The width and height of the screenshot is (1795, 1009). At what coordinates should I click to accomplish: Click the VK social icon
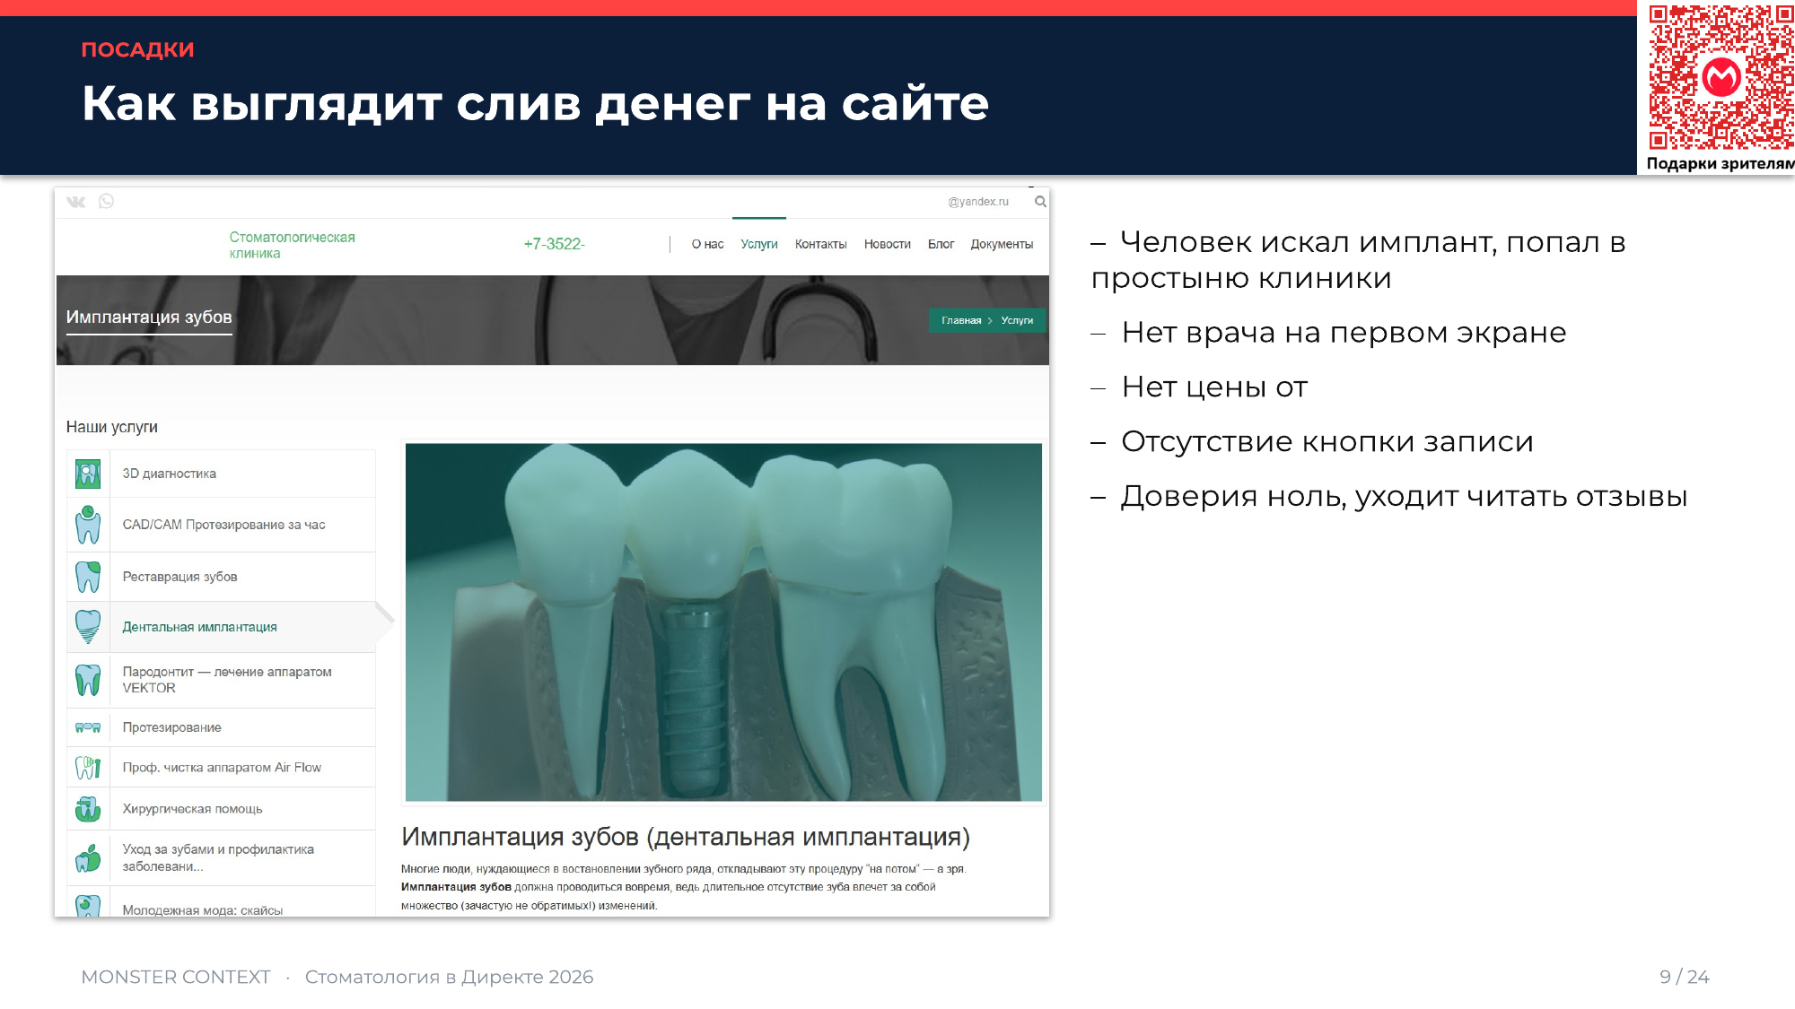click(x=76, y=202)
